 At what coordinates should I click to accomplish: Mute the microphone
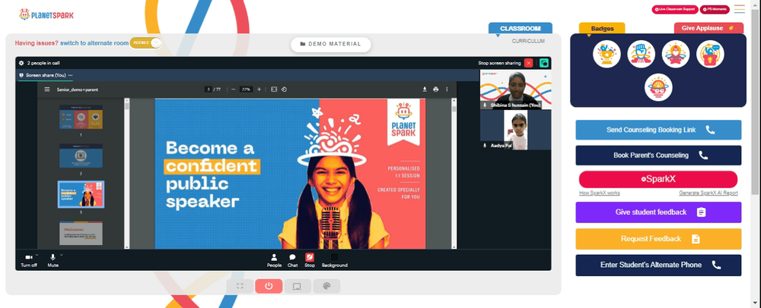tap(53, 260)
